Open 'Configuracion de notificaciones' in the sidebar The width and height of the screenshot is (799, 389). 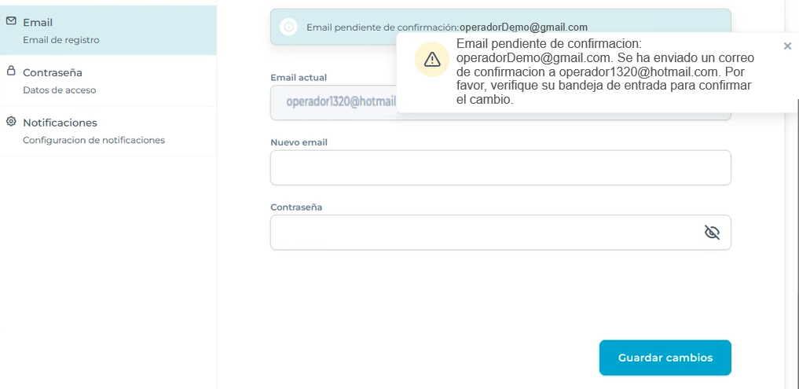tap(93, 140)
